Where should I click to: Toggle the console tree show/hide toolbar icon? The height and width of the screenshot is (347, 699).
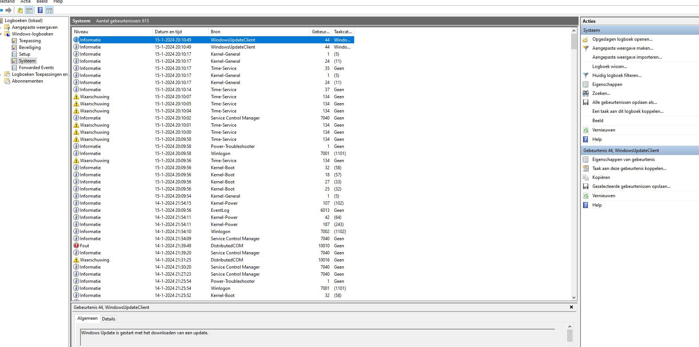pos(29,10)
